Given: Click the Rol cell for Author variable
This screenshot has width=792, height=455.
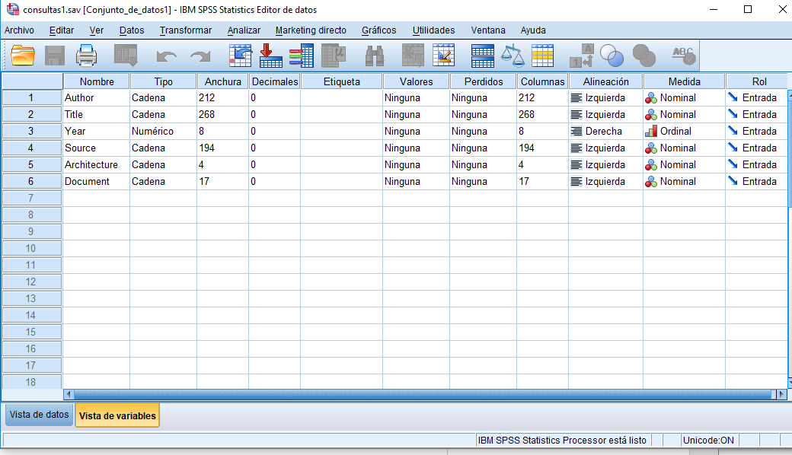Looking at the screenshot, I should [757, 97].
